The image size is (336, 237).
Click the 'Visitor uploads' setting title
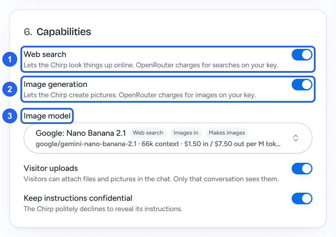tap(51, 168)
